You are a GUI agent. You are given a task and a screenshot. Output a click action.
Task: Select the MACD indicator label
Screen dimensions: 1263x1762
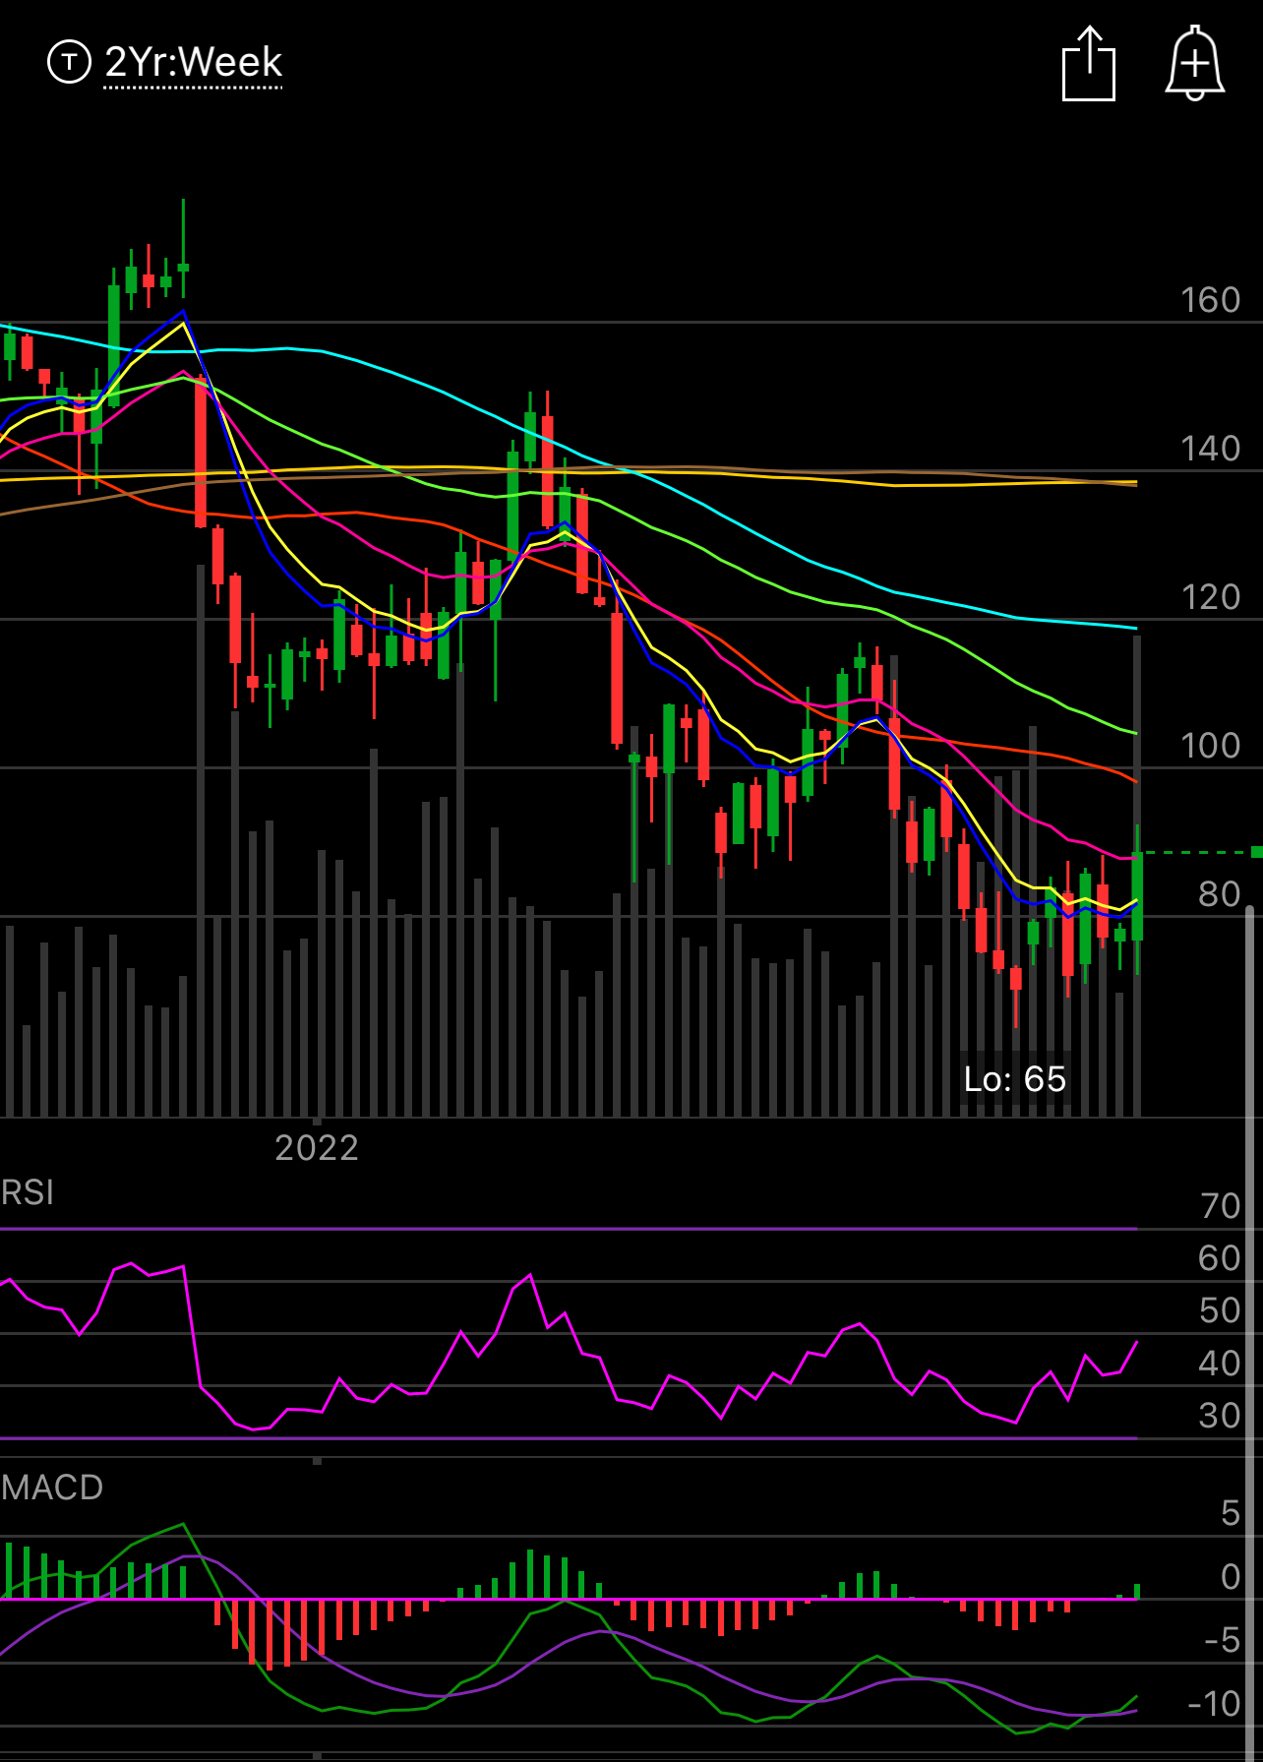[x=52, y=1487]
